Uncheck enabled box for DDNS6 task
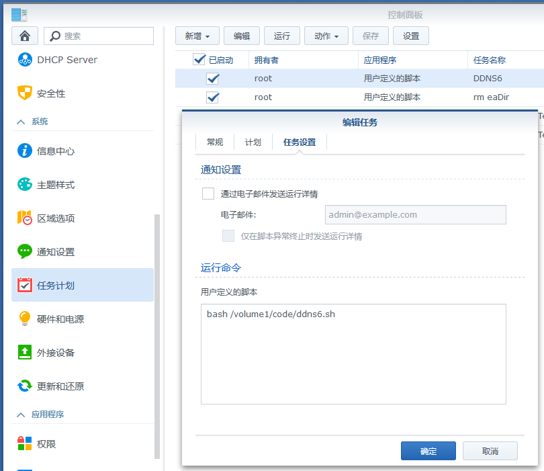 point(213,79)
